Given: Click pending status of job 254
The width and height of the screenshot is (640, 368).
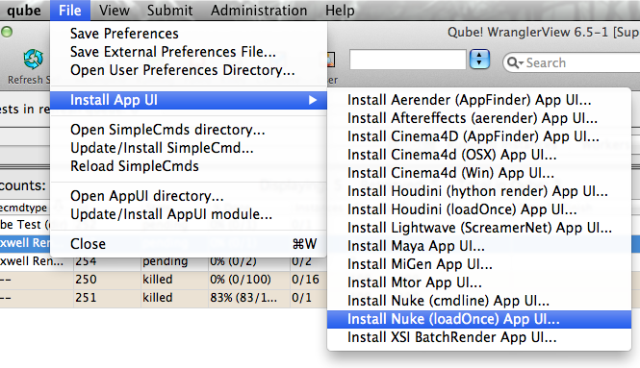Looking at the screenshot, I should [x=174, y=261].
